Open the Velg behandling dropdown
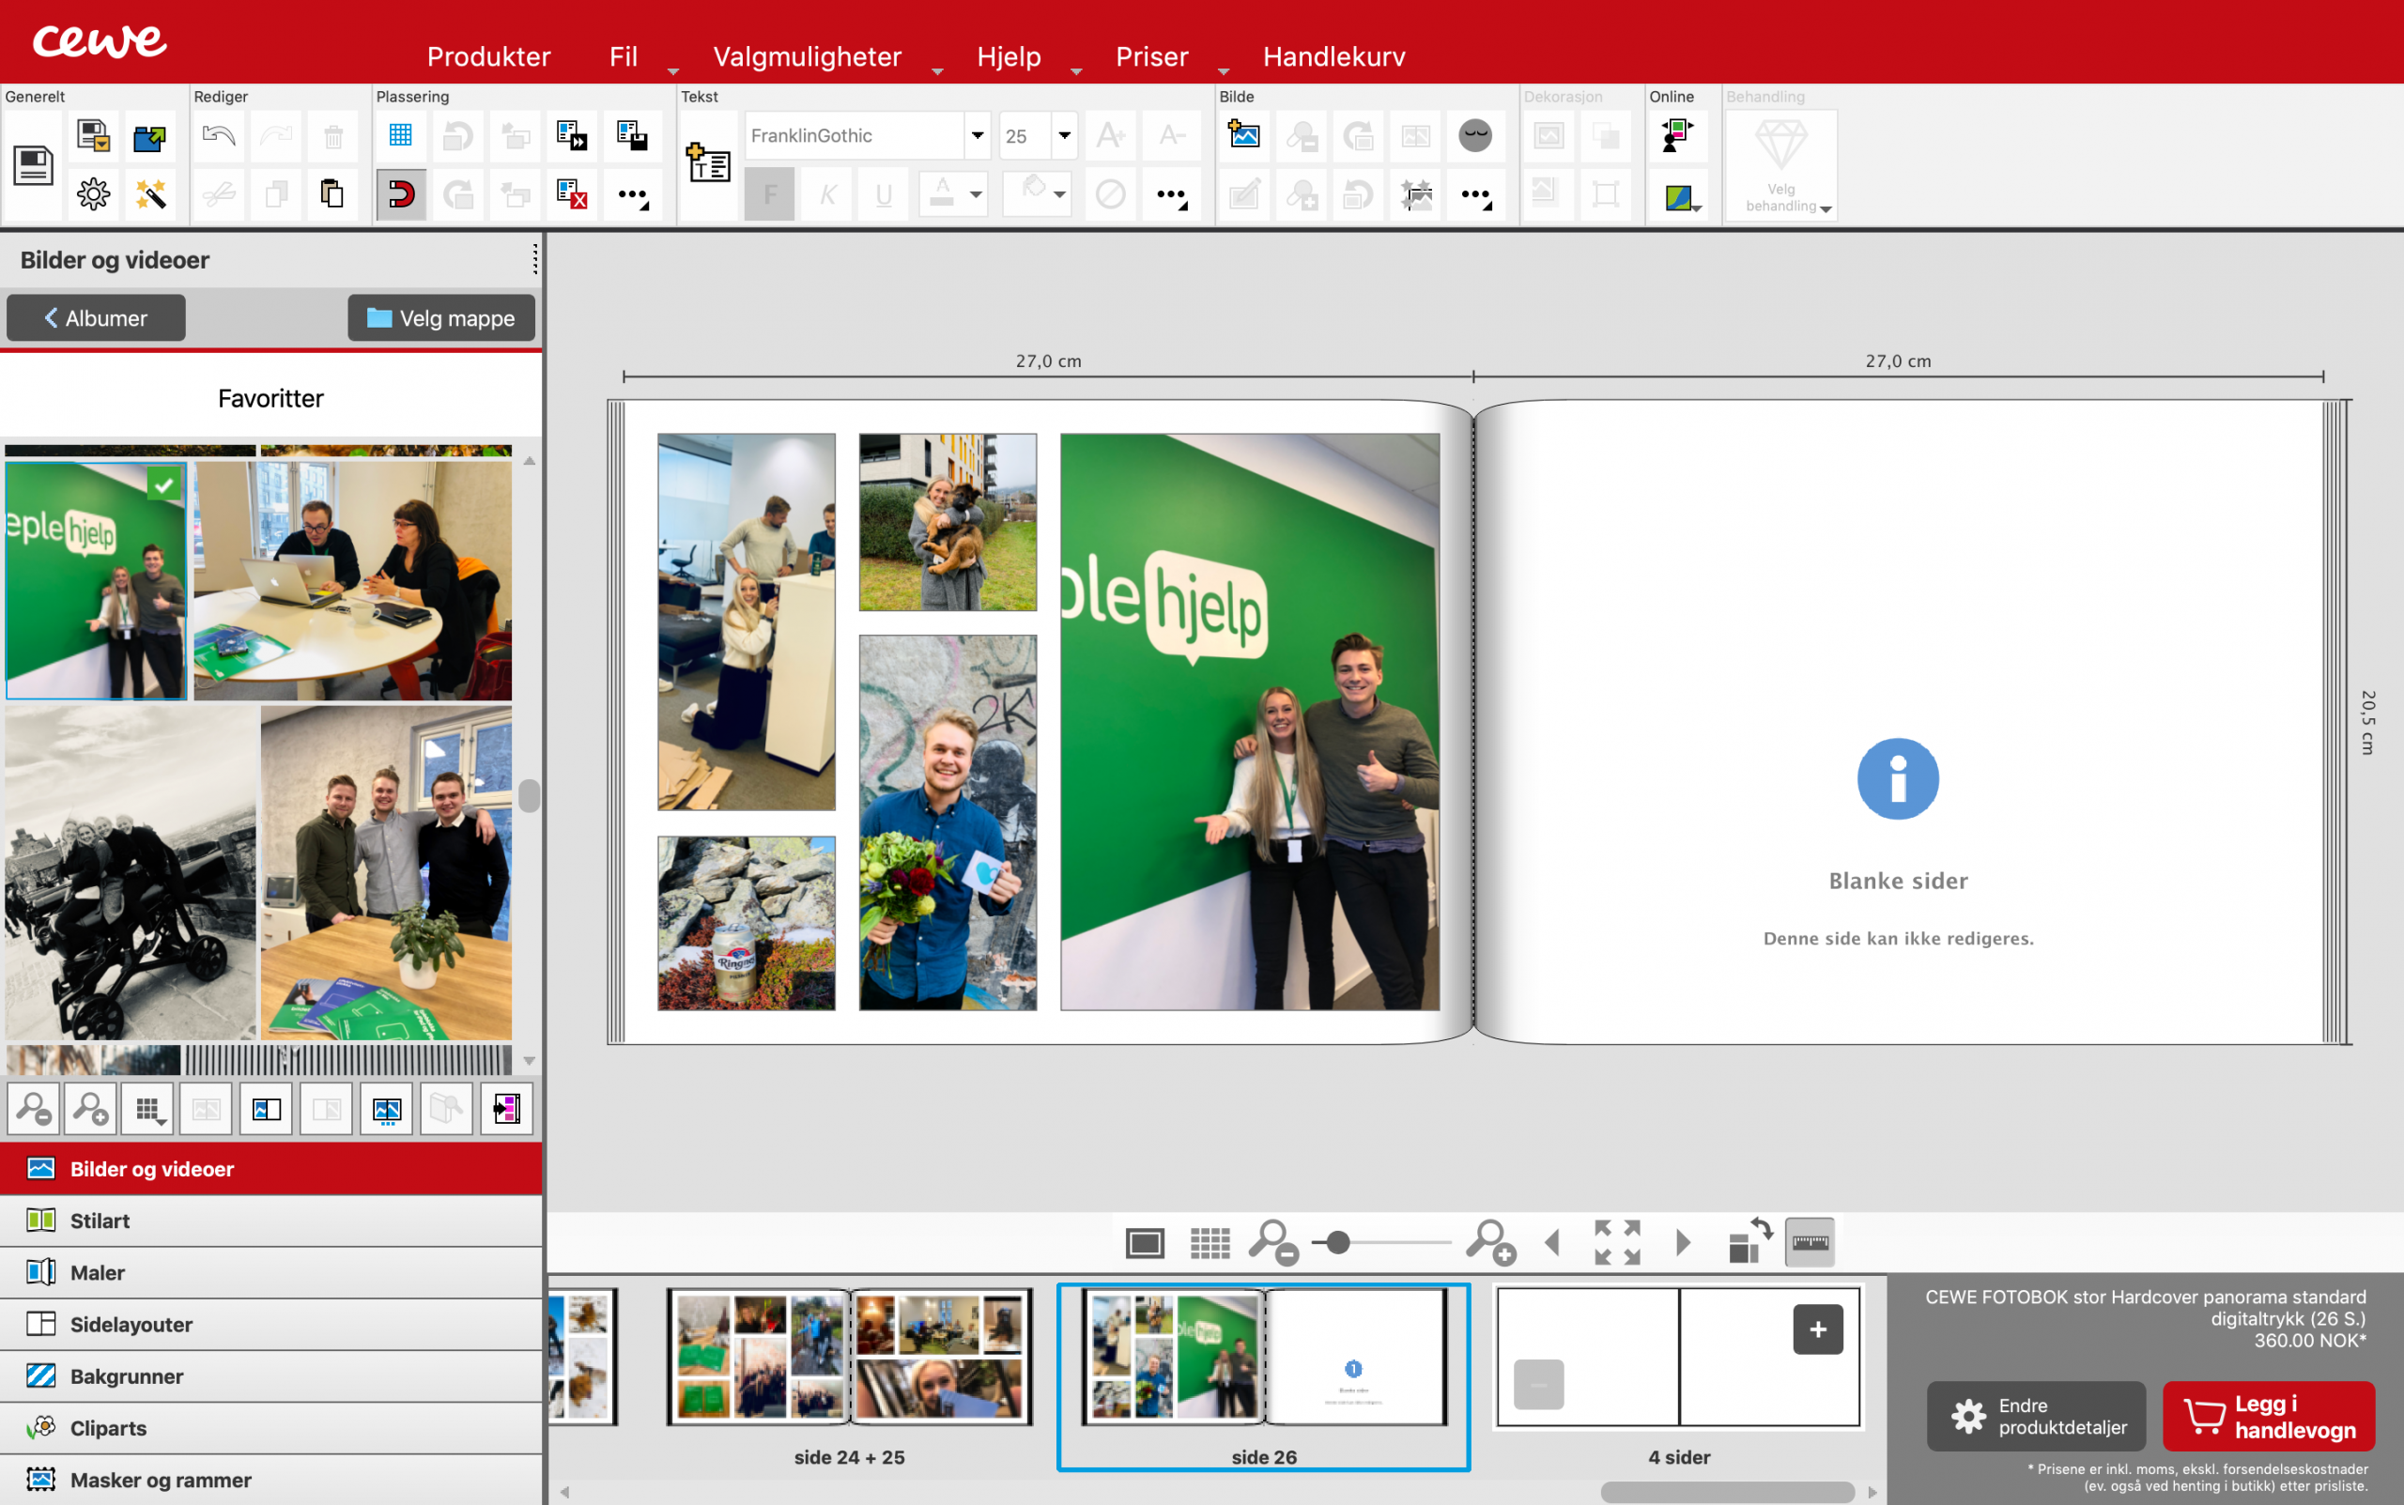 coord(1781,164)
